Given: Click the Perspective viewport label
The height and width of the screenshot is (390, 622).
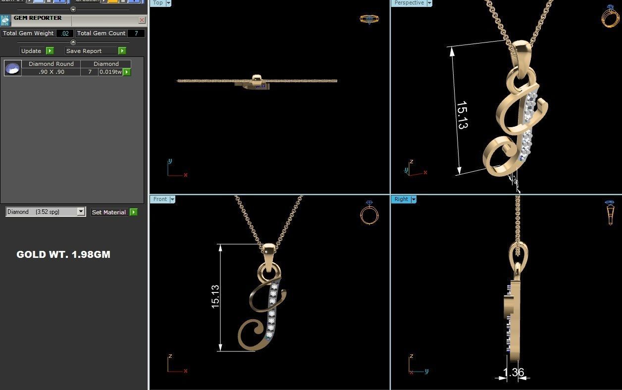Looking at the screenshot, I should pos(409,3).
